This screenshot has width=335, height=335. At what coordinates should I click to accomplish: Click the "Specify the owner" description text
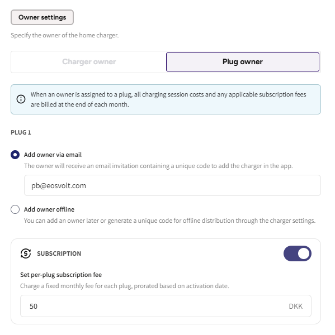[65, 35]
